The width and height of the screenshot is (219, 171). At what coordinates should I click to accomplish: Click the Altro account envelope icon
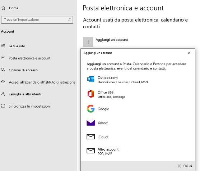point(90,151)
